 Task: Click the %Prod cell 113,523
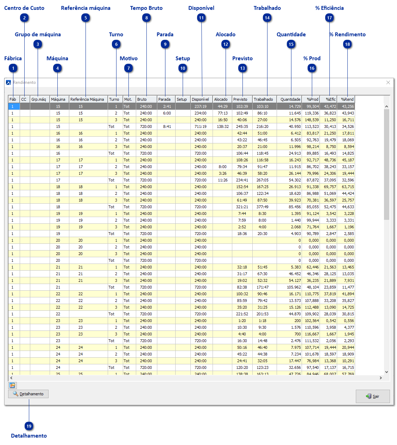[x=311, y=126]
